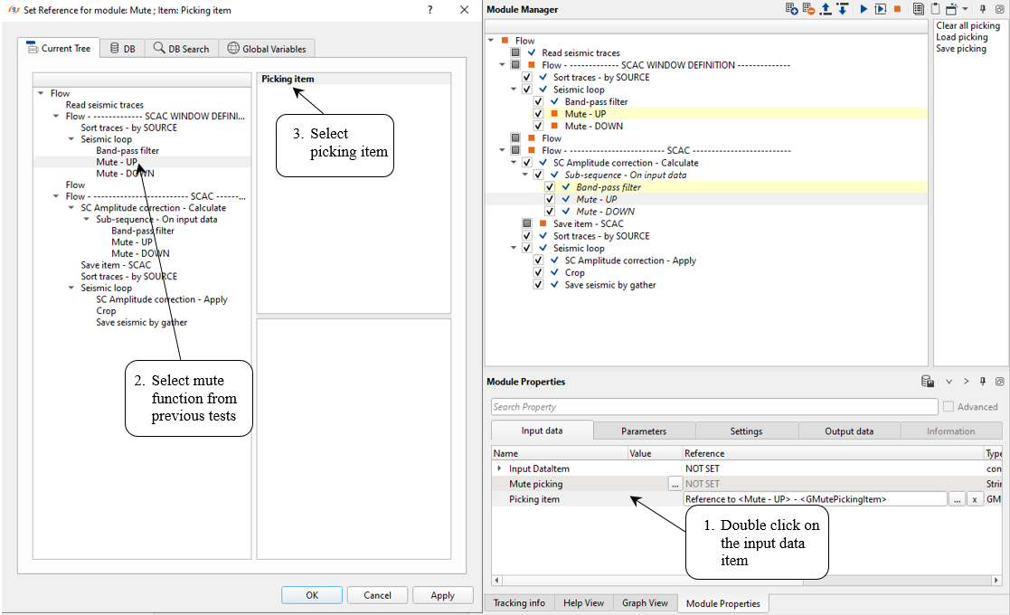This screenshot has width=1010, height=615.
Task: Uncheck Band-pass filter under Seismic loop
Action: 539,102
